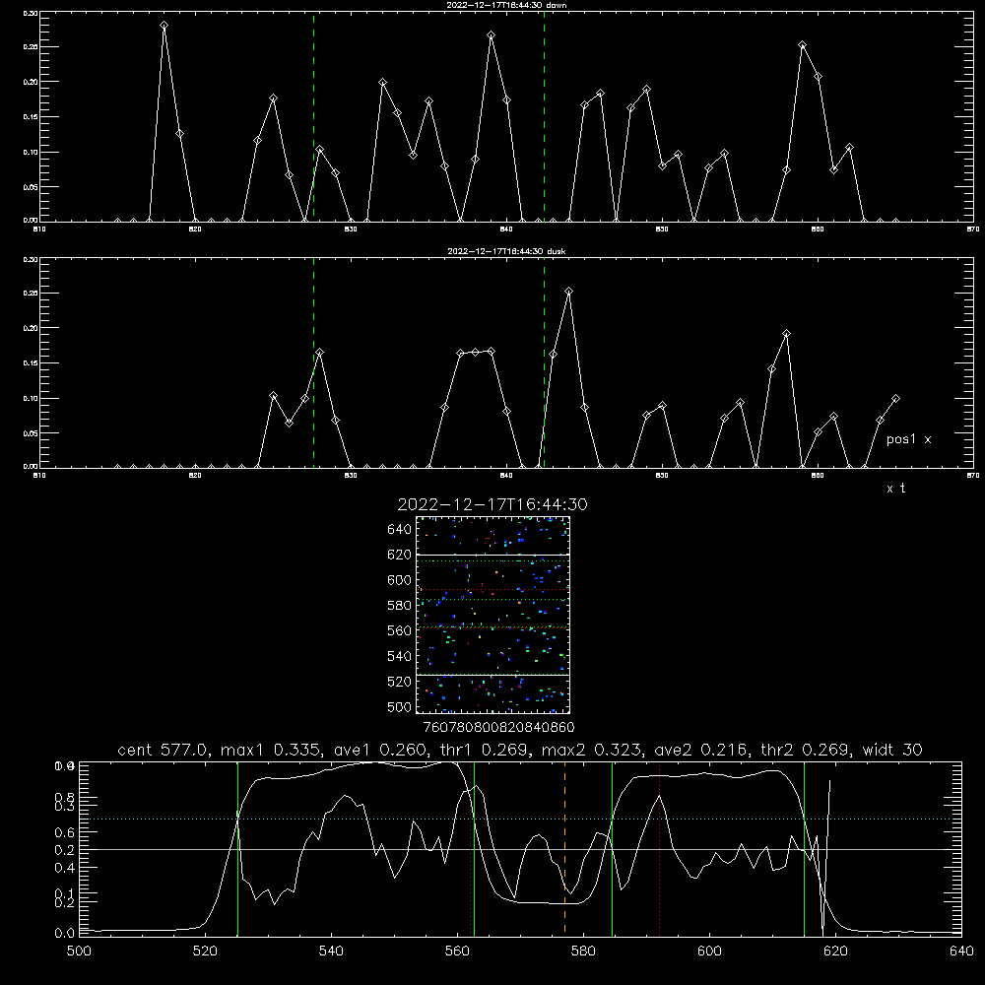Click the 'cent 577.0' value in stats line
The image size is (985, 985).
(164, 750)
